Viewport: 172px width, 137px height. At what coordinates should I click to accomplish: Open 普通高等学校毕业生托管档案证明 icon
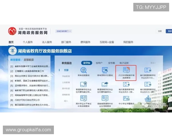[x=84, y=84]
